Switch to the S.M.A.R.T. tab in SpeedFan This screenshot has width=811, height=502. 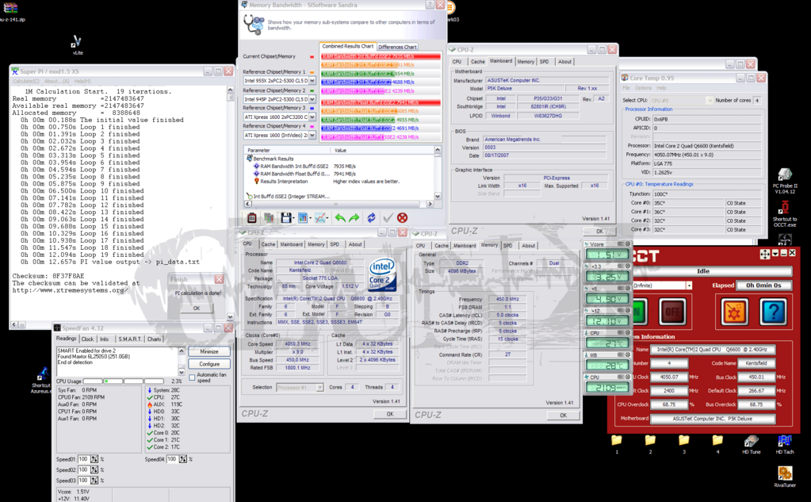(130, 339)
